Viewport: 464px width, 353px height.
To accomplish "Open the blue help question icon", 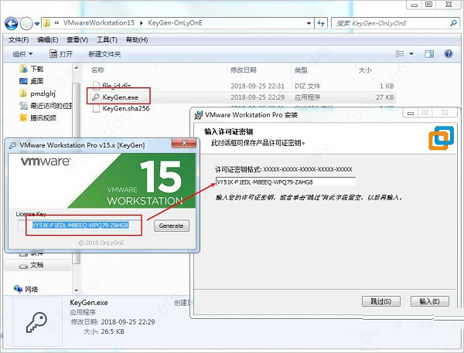I will (x=449, y=54).
